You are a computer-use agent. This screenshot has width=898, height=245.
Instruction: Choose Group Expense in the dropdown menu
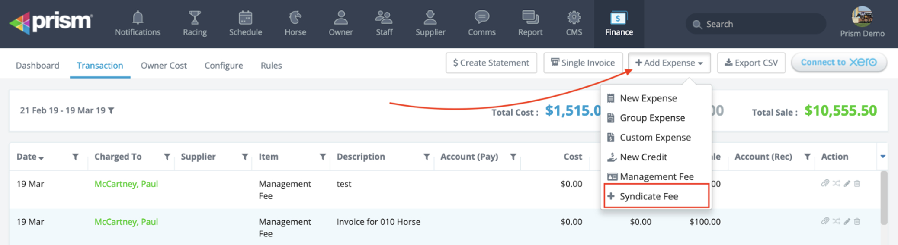[x=652, y=118]
